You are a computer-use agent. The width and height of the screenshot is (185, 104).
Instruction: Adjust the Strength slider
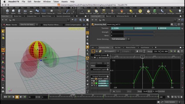(154, 32)
